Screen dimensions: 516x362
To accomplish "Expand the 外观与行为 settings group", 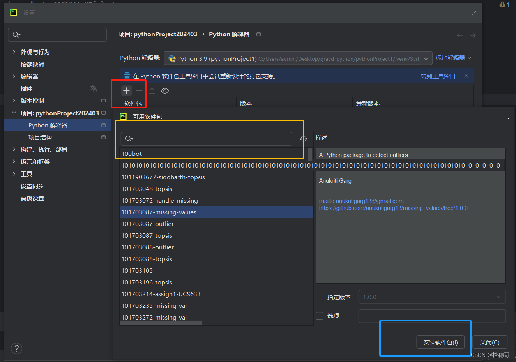I will (14, 52).
